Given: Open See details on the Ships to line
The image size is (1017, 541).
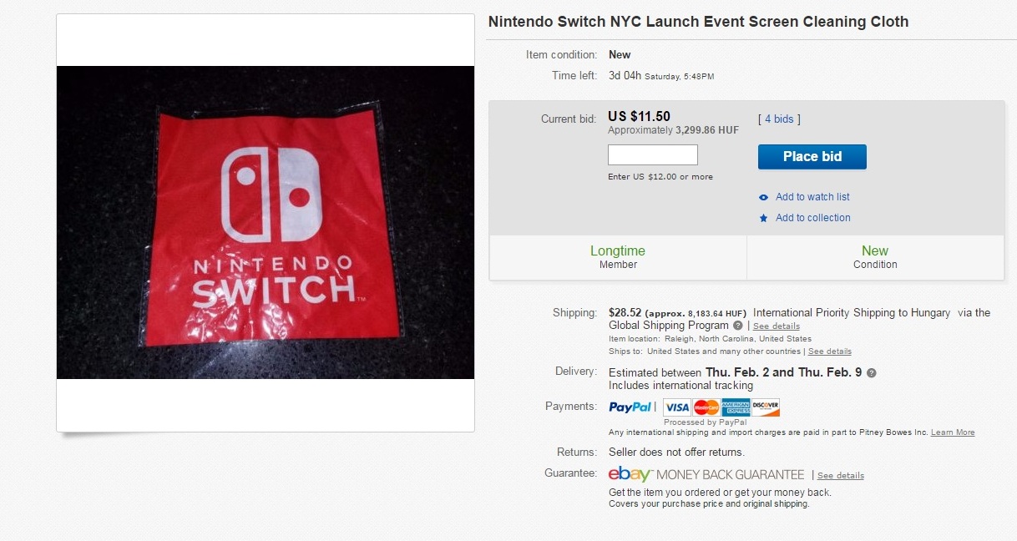Looking at the screenshot, I should tap(830, 351).
